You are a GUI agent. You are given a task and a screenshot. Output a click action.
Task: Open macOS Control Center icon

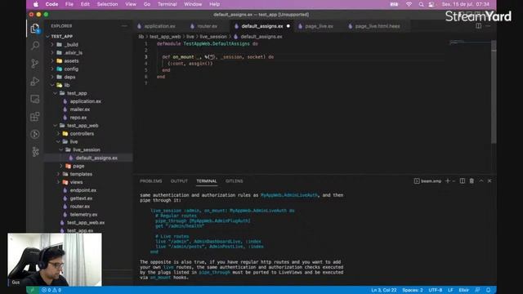point(431,4)
